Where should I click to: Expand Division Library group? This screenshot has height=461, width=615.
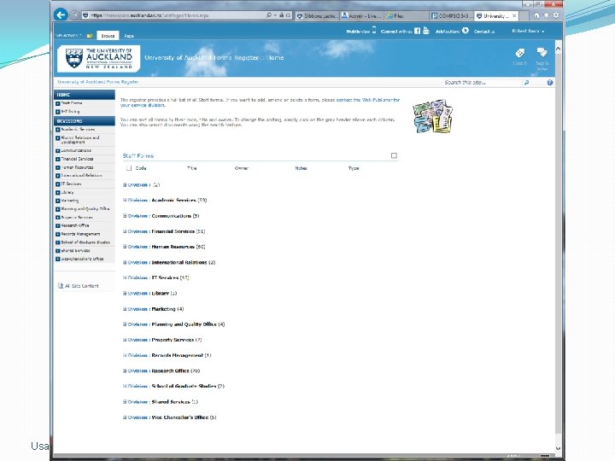click(125, 293)
